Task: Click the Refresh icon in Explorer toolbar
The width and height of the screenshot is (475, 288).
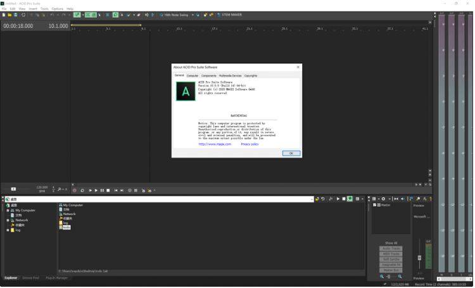Action: coord(323,199)
